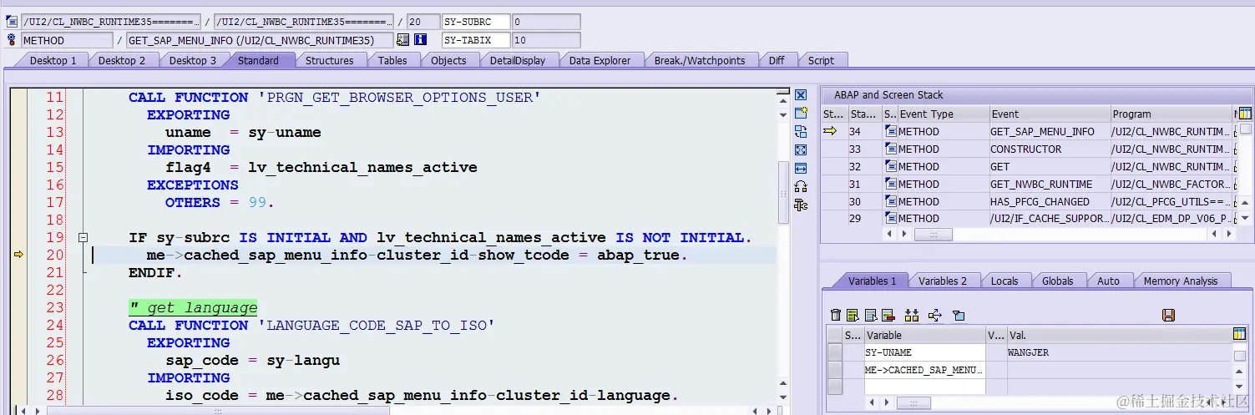Click the arrow-into-dotted-box icon in the variables toolbar
This screenshot has height=415, width=1255.
pos(935,315)
